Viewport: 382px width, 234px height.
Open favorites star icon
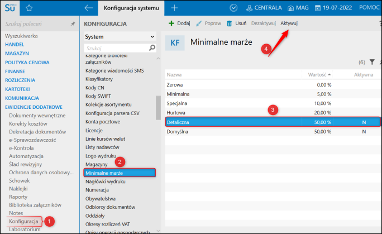29,8
